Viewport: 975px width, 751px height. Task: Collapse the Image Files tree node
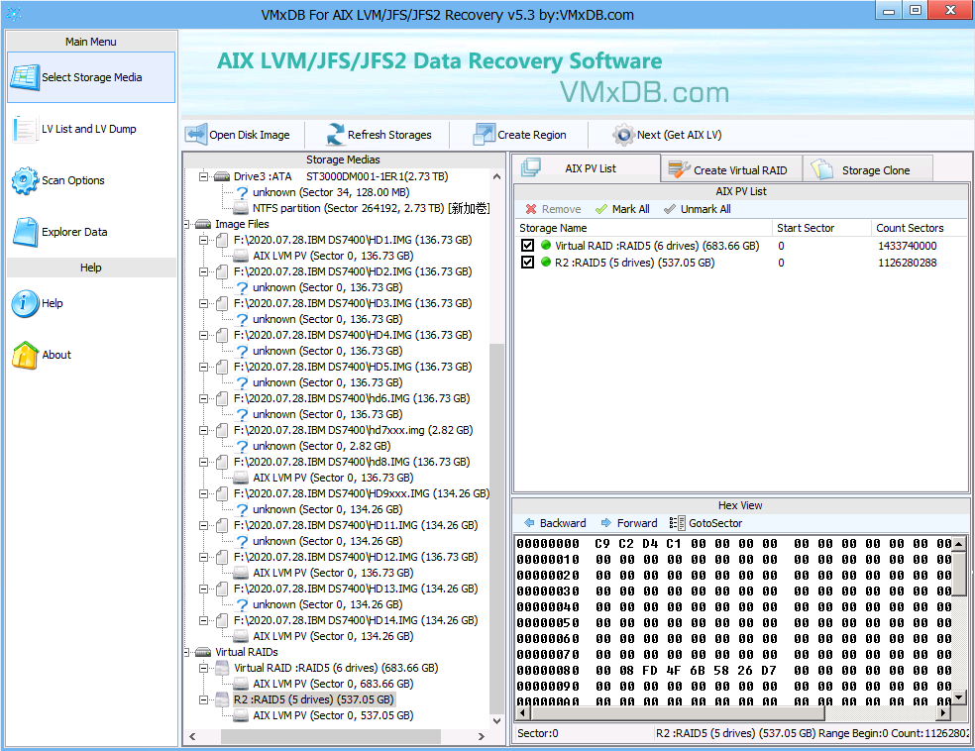point(186,224)
